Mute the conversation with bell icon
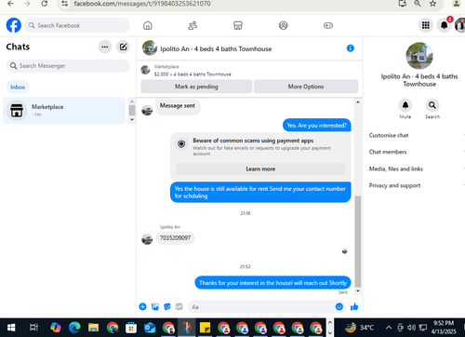The height and width of the screenshot is (337, 465). pyautogui.click(x=405, y=105)
